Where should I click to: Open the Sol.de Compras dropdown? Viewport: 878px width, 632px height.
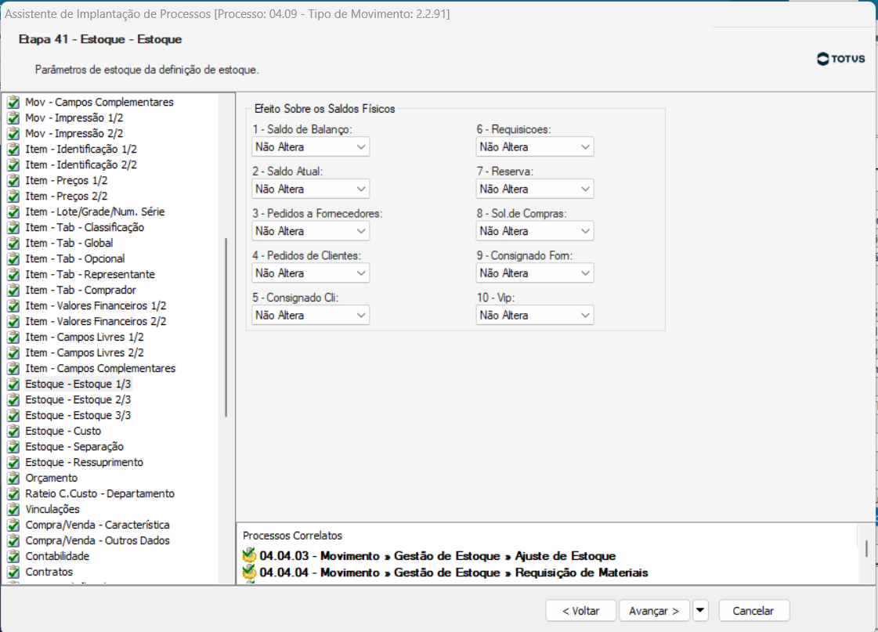click(535, 231)
